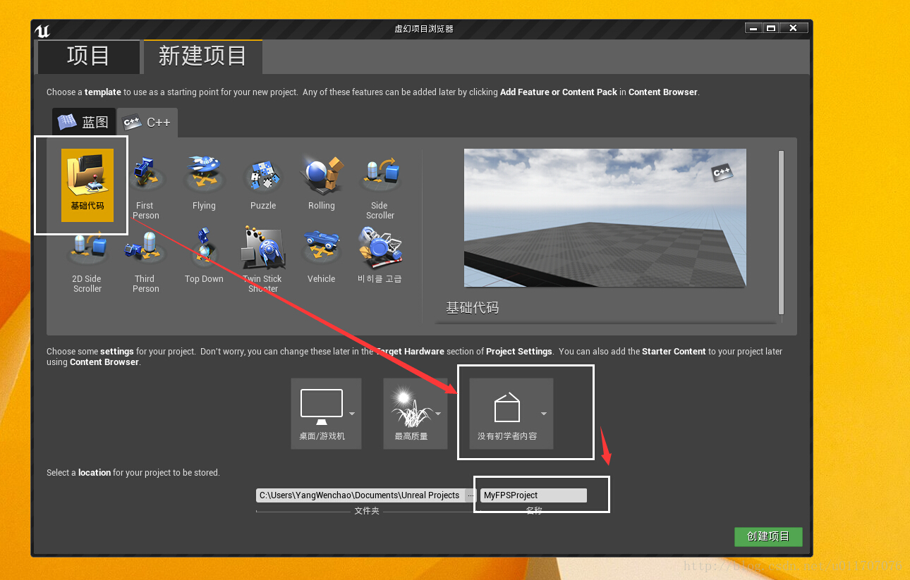This screenshot has height=580, width=910.
Task: Open the 蓝图 blueprint tab
Action: (x=84, y=123)
